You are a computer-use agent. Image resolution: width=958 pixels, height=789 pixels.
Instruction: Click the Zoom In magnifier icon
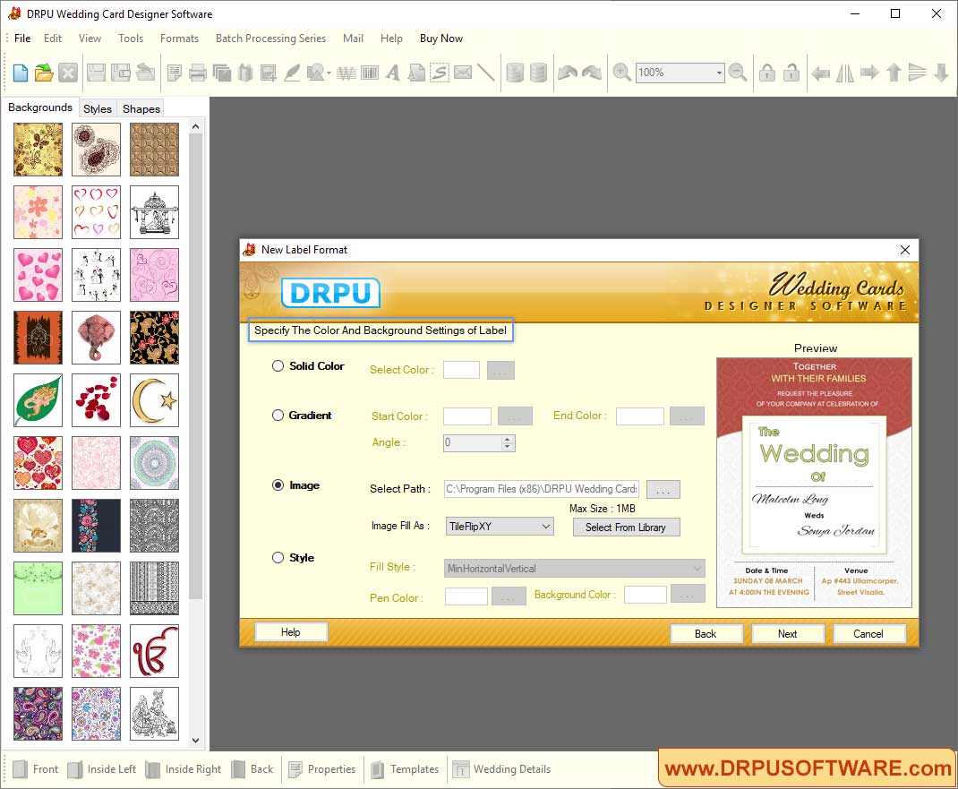tap(621, 73)
